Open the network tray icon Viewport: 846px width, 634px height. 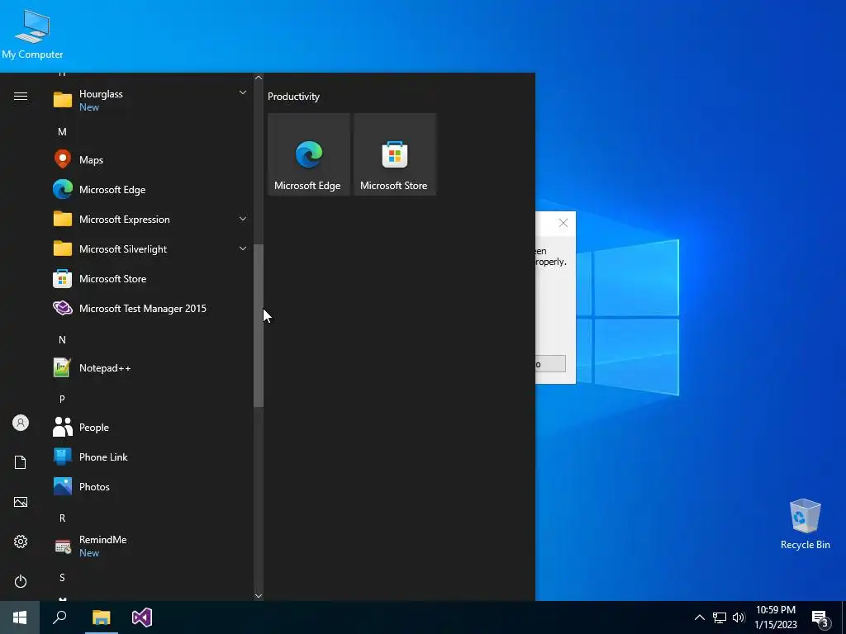(720, 617)
